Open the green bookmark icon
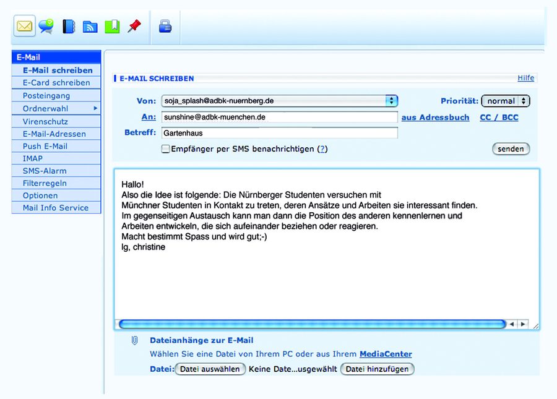This screenshot has width=557, height=399. (112, 27)
